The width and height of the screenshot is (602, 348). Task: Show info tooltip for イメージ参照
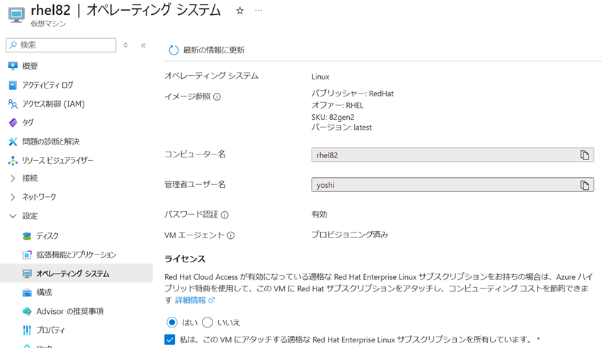coord(217,97)
